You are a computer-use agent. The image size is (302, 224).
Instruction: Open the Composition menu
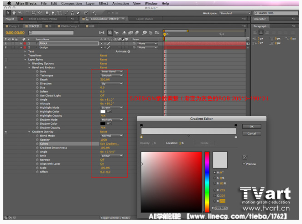coord(72,4)
